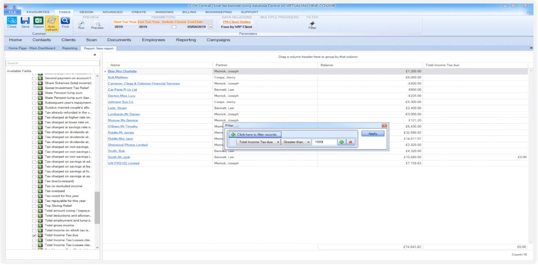Export report using the Excel icon

click(38, 21)
